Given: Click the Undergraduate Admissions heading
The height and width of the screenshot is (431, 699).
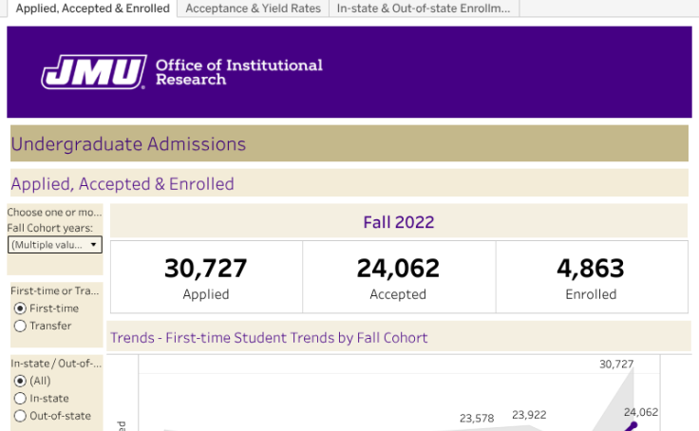Looking at the screenshot, I should 128,144.
